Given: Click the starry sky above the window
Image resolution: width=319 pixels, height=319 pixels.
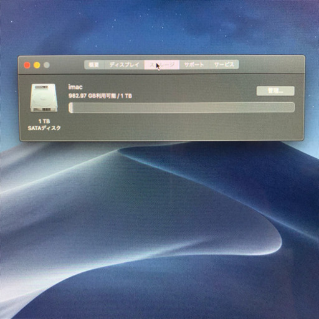Looking at the screenshot, I should pyautogui.click(x=159, y=27).
